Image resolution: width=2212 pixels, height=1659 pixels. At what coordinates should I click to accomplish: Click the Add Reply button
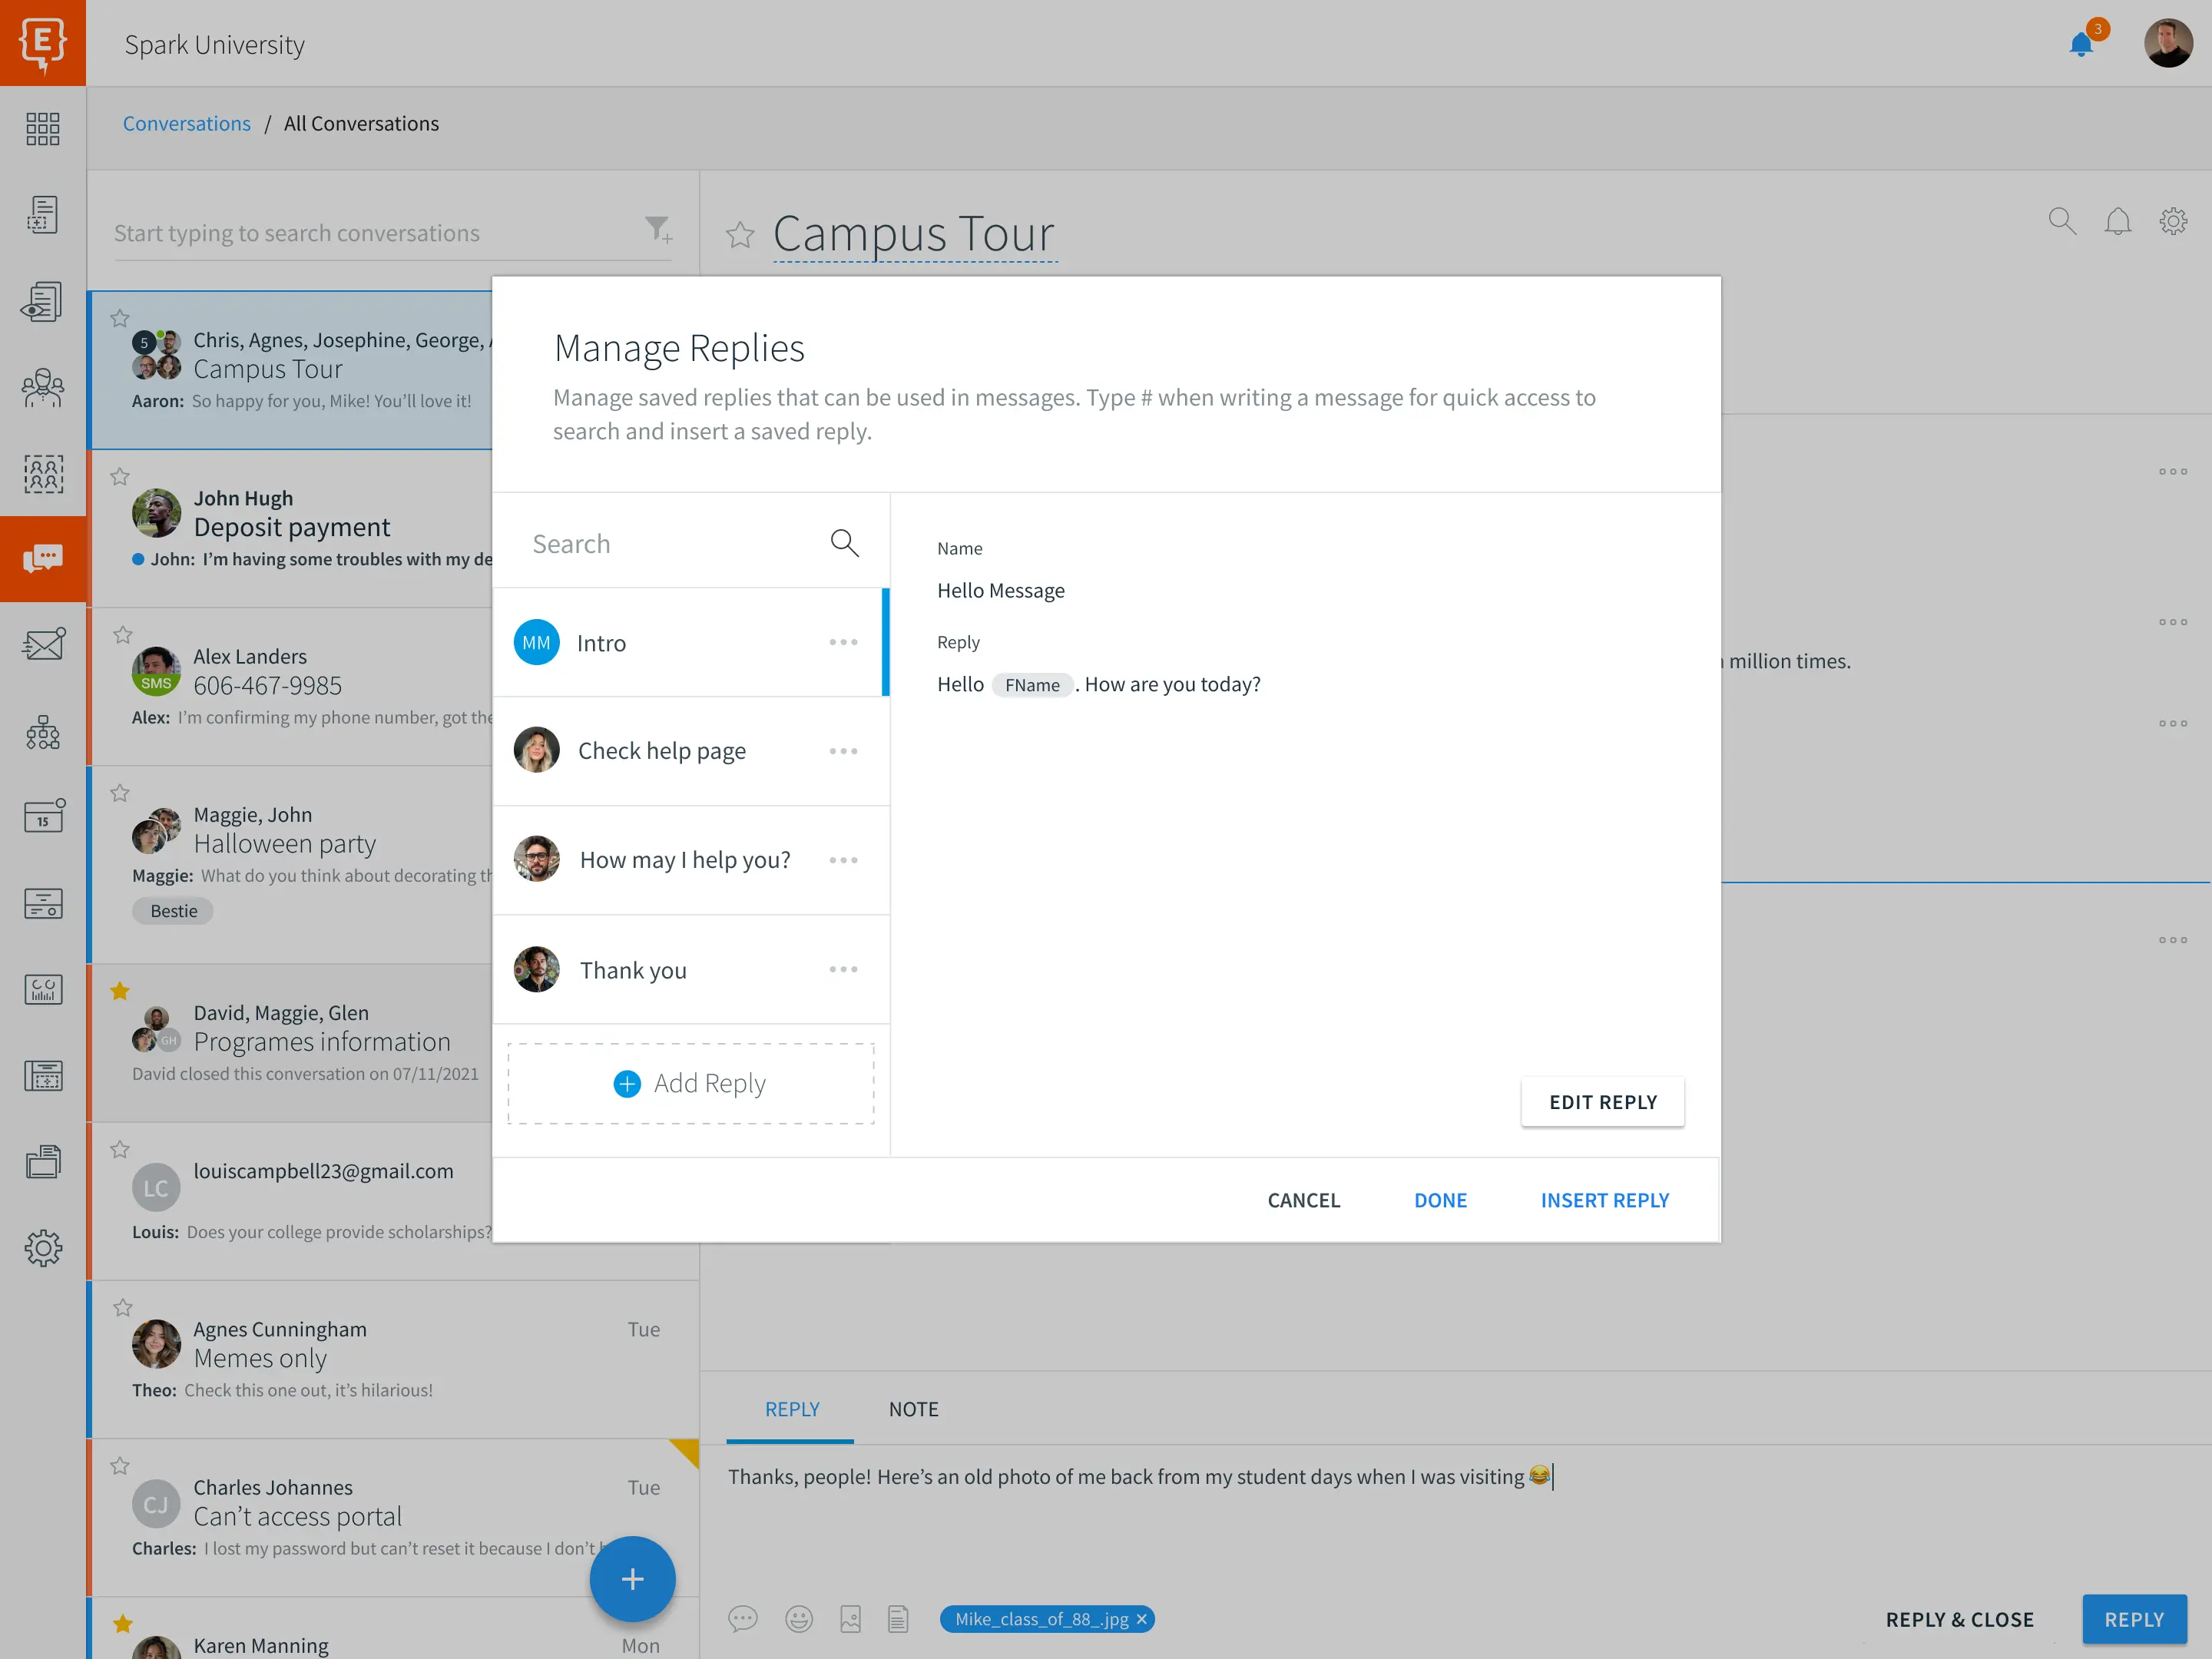coord(691,1084)
